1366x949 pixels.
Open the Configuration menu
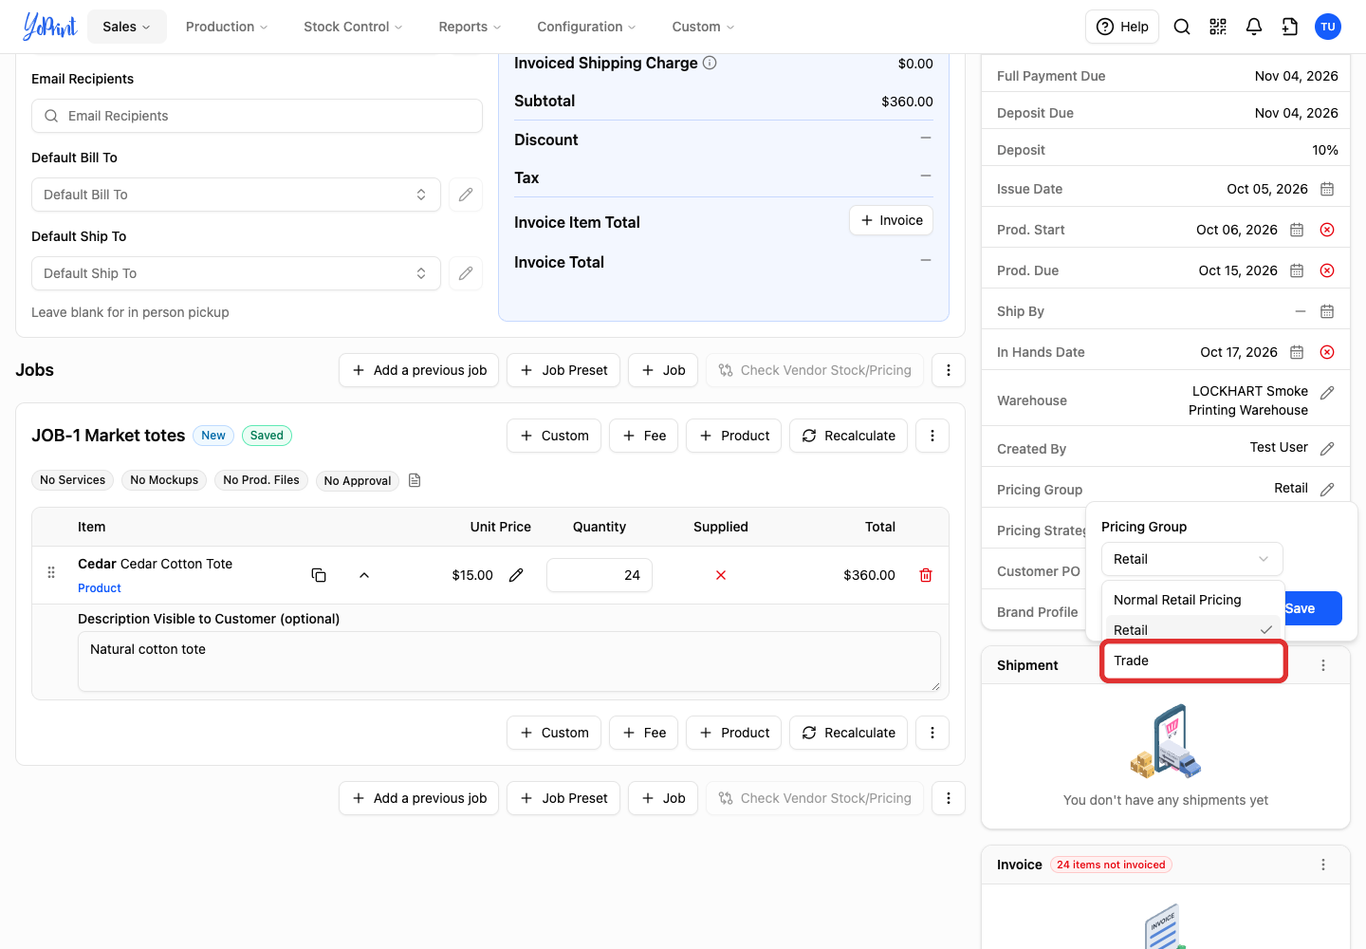(x=586, y=27)
